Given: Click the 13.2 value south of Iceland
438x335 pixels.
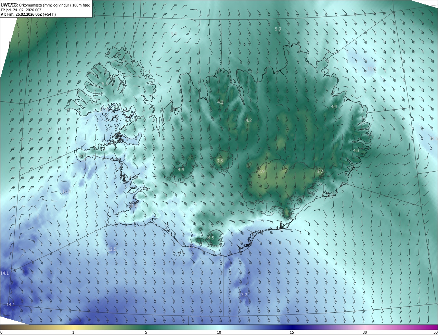Looking at the screenshot, I should pos(243,295).
